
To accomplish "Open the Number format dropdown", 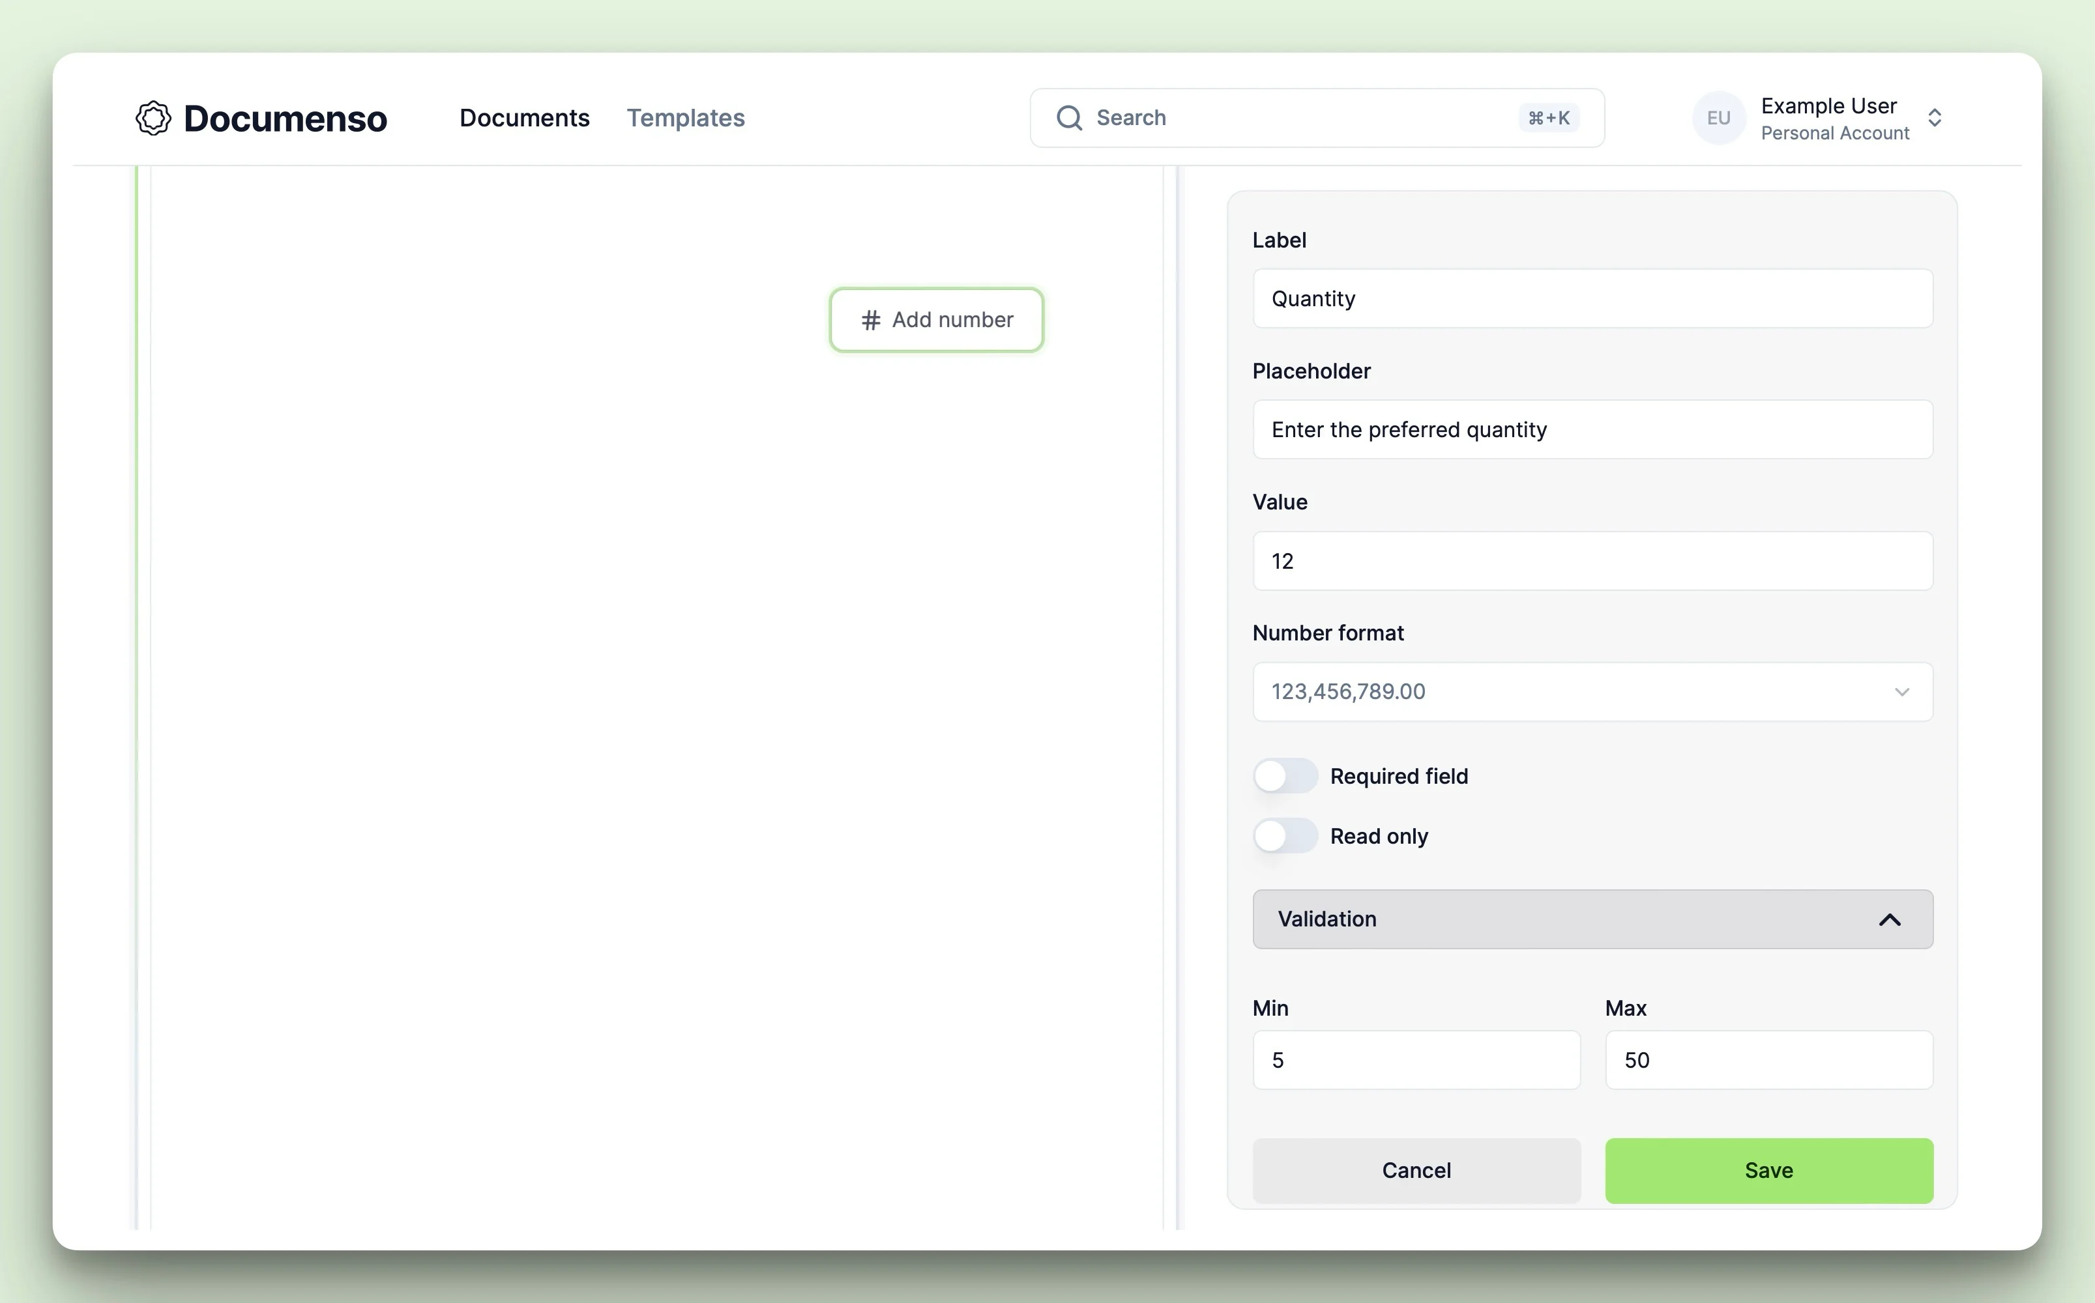I will tap(1592, 691).
